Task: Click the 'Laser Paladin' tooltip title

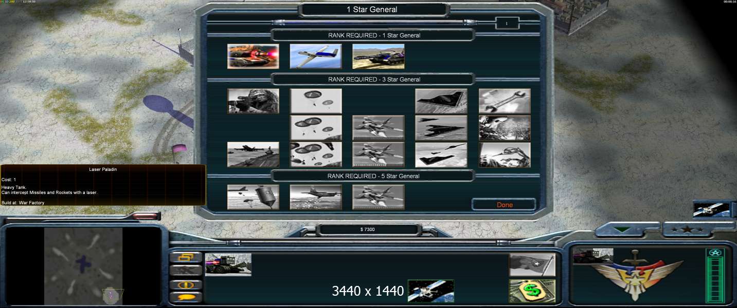Action: coord(103,169)
